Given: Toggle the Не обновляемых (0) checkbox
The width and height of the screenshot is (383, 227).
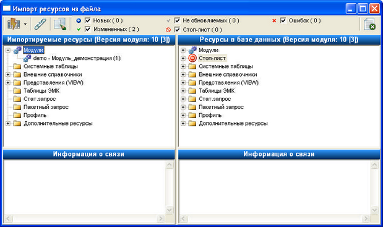Looking at the screenshot, I should click(178, 20).
